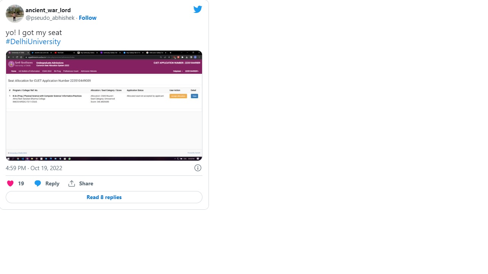Click the Reply text label
Screen dimensions: 488x274
tap(52, 183)
